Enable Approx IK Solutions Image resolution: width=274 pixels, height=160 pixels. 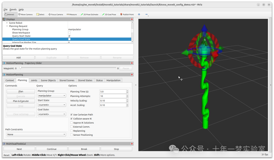pyautogui.click(x=71, y=123)
